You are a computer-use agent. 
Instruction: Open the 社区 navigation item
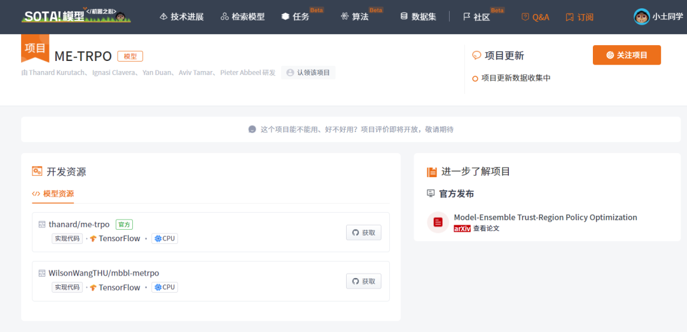pos(476,17)
